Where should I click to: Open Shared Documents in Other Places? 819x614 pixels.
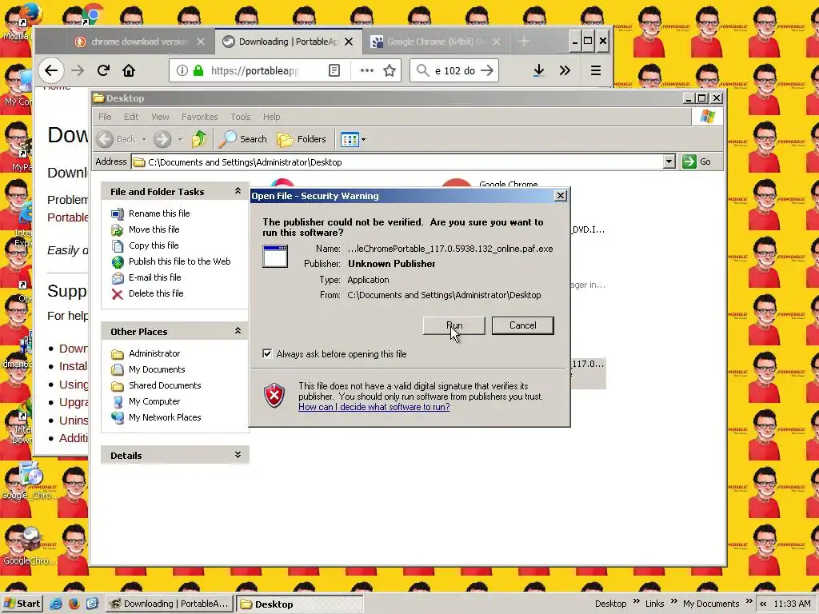pyautogui.click(x=165, y=385)
